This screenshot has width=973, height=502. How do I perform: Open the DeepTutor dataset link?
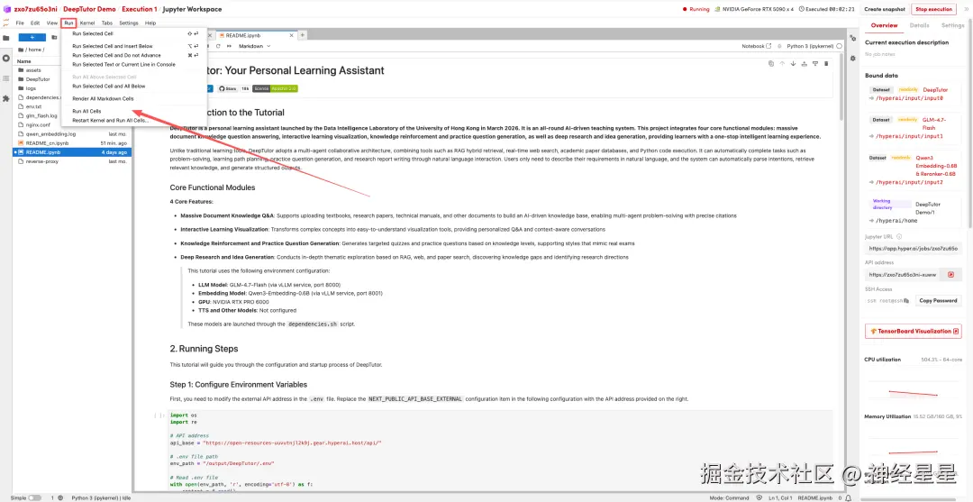[x=935, y=90]
